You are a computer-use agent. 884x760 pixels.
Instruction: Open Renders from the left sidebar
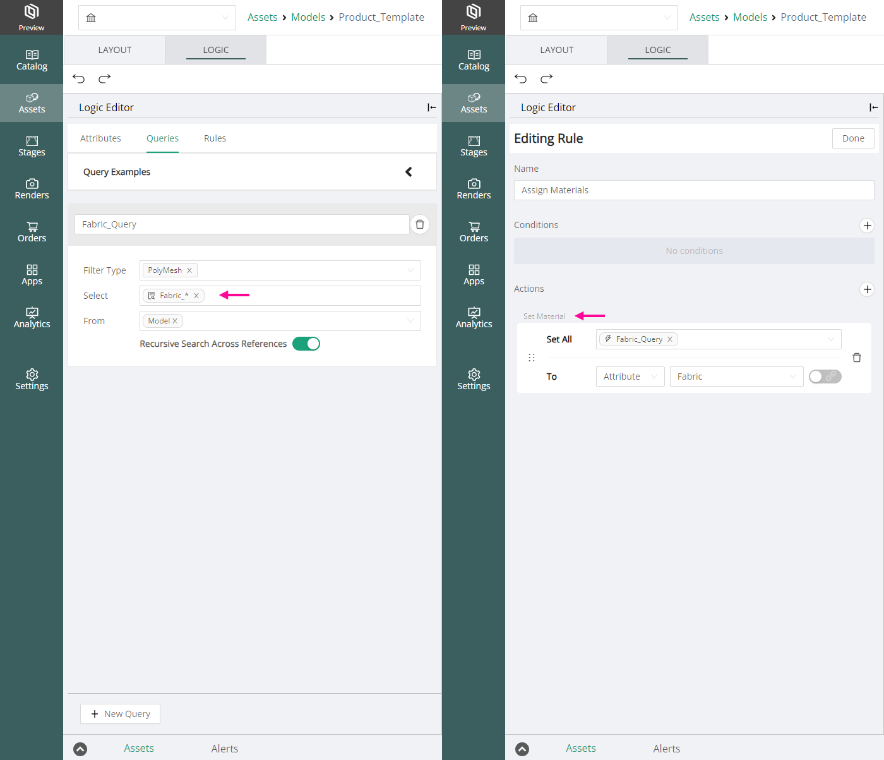click(x=32, y=189)
